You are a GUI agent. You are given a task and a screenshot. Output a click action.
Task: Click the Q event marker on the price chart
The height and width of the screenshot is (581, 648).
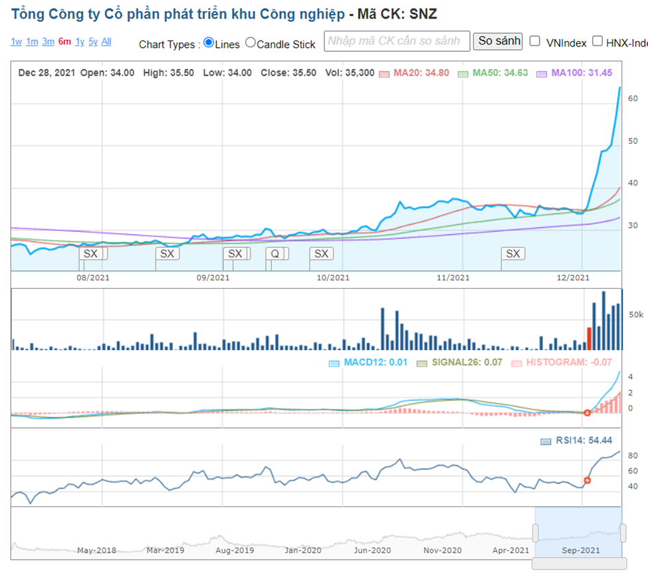click(275, 254)
